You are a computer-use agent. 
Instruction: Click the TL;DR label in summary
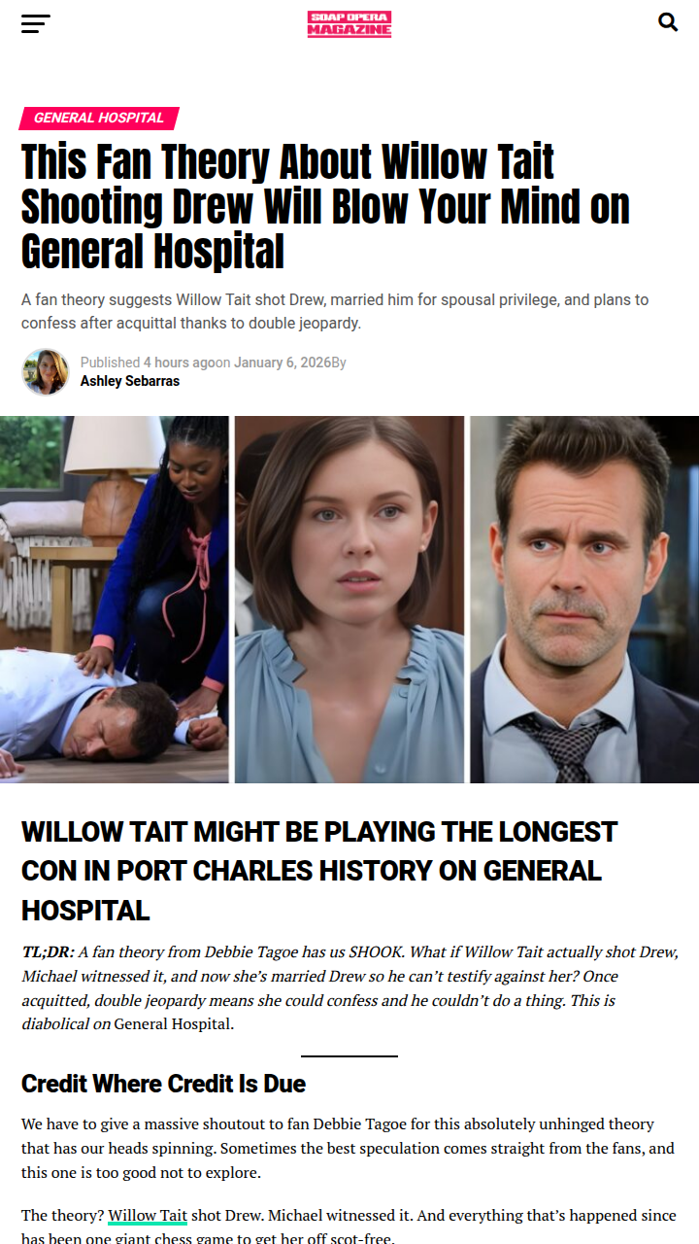pos(48,951)
